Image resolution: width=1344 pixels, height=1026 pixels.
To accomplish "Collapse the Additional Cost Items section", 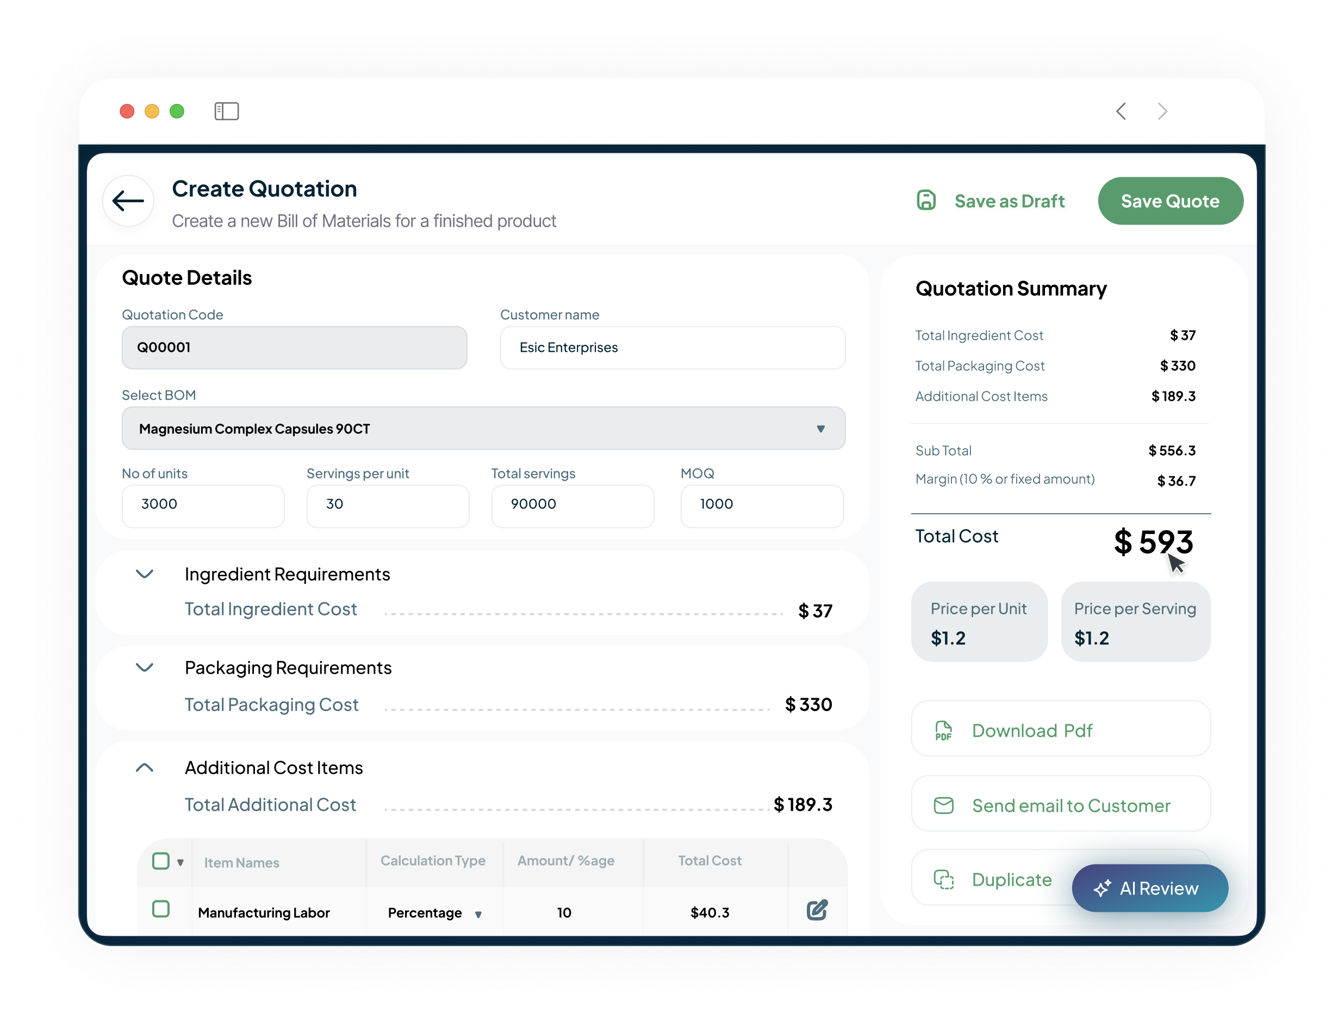I will (x=145, y=767).
